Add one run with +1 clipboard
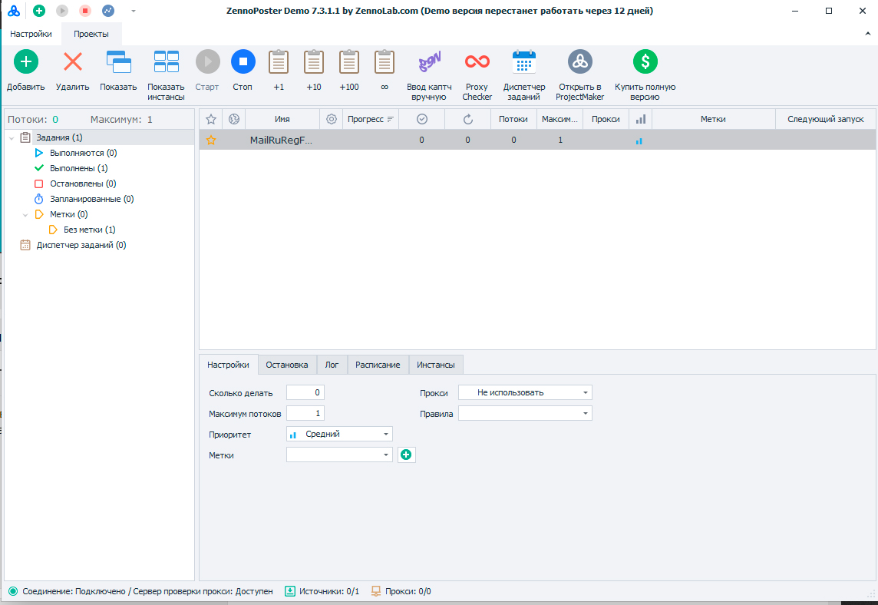The image size is (878, 605). tap(279, 61)
